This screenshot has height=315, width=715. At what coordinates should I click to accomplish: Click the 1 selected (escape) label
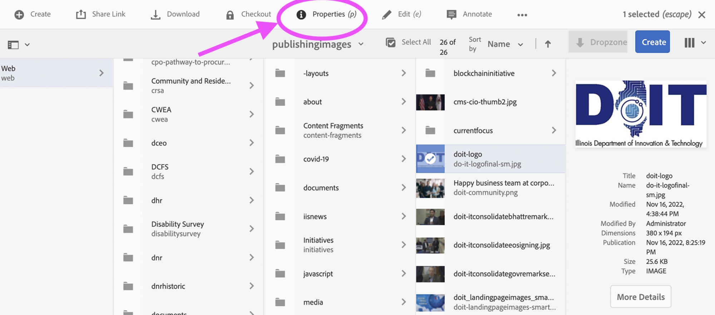tap(657, 14)
